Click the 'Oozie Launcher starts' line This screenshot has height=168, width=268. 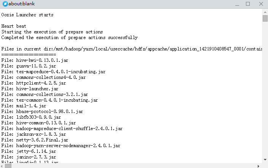click(27, 15)
